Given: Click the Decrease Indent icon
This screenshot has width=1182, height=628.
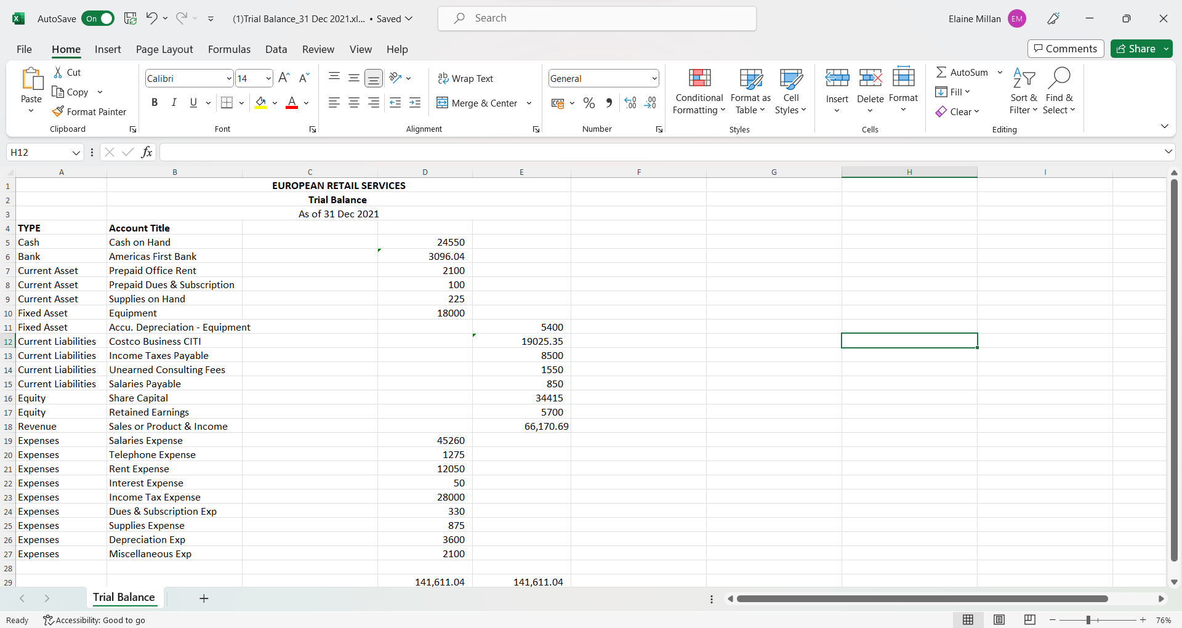Looking at the screenshot, I should point(395,103).
